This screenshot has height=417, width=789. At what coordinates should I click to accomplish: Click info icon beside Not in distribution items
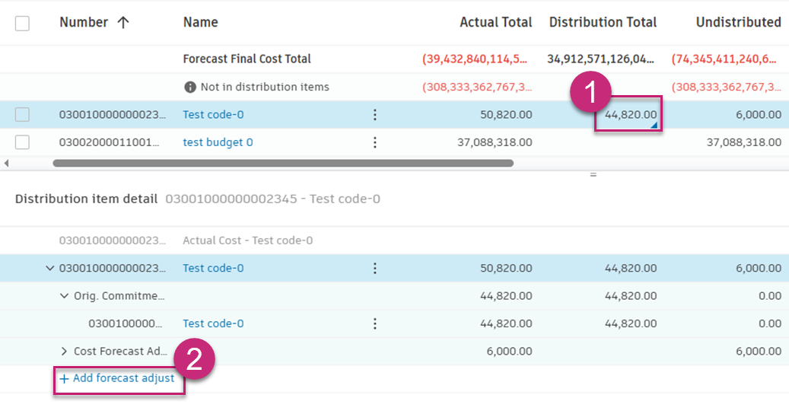190,87
